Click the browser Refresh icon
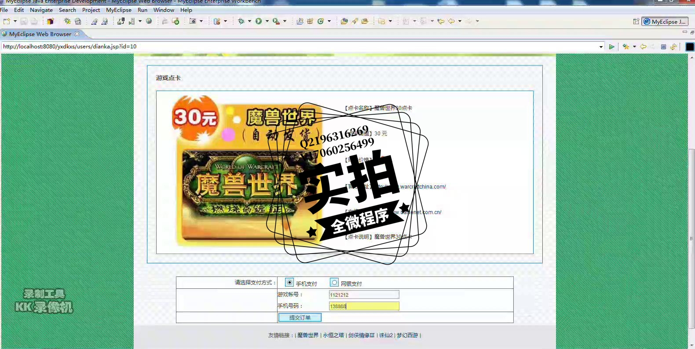695x349 pixels. tap(673, 47)
